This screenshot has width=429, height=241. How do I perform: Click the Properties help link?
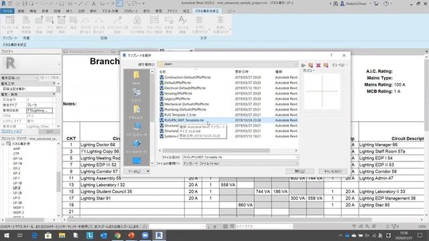pyautogui.click(x=11, y=131)
